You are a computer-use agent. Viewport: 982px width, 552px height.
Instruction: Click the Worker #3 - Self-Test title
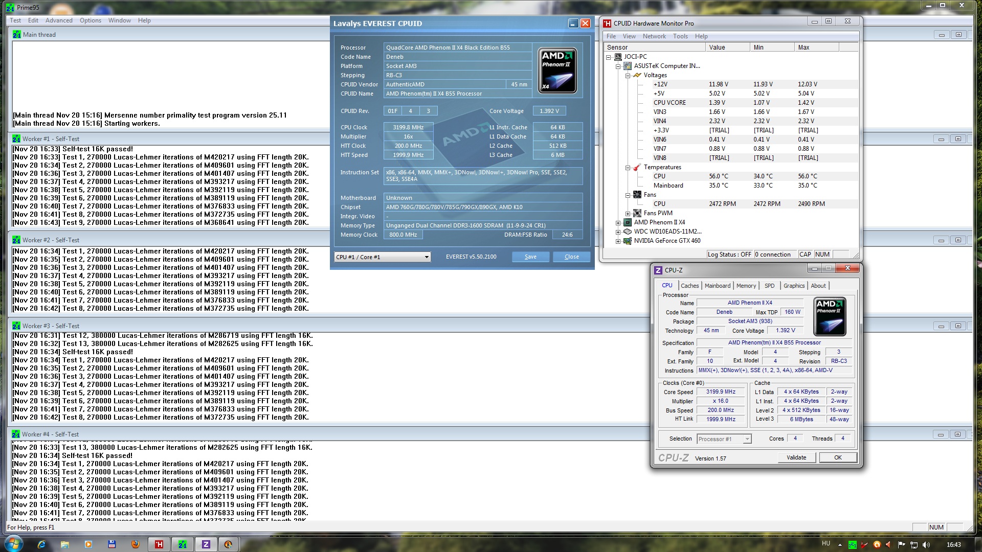[x=51, y=326]
